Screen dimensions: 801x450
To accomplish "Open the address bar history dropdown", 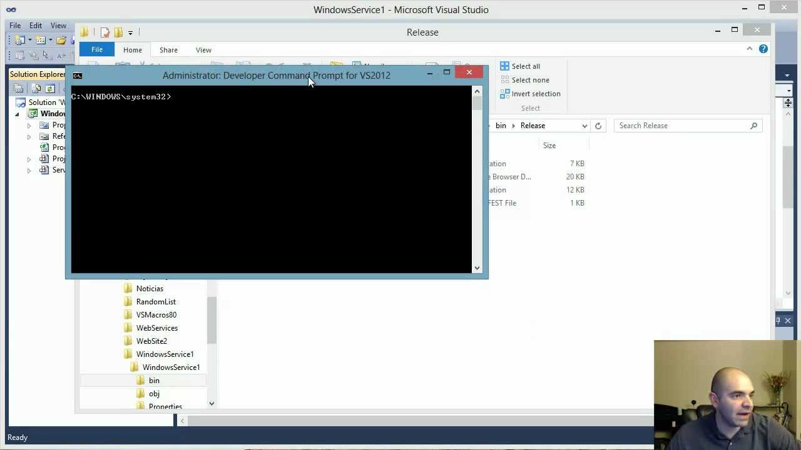I will coord(584,126).
